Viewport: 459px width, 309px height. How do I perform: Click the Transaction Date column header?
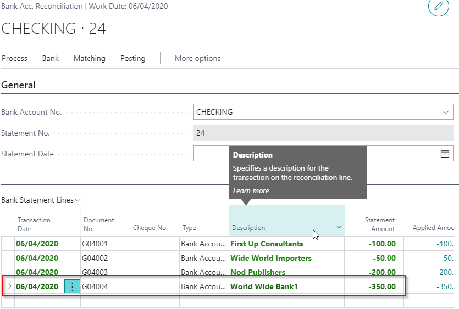(34, 224)
